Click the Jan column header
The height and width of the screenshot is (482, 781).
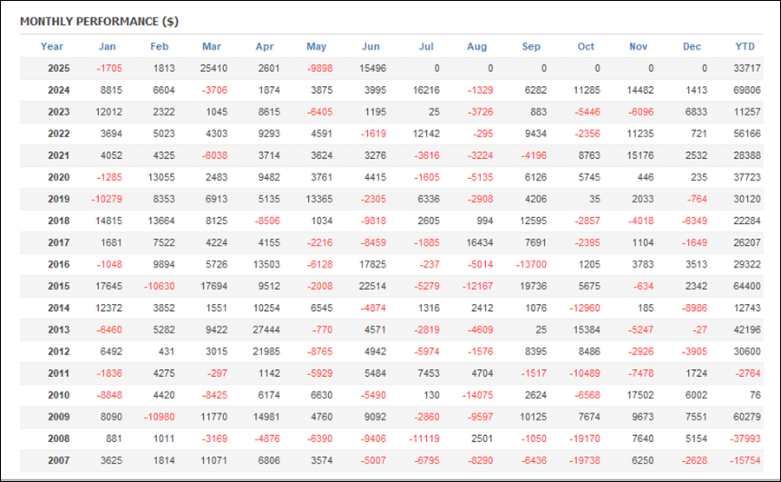click(107, 46)
